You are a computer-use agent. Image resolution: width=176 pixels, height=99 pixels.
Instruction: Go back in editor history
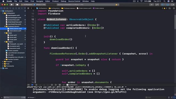coord(31,8)
